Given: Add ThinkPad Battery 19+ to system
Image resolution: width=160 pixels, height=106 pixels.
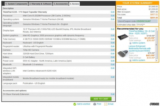Looking at the screenshot, I should pyautogui.click(x=138, y=43).
